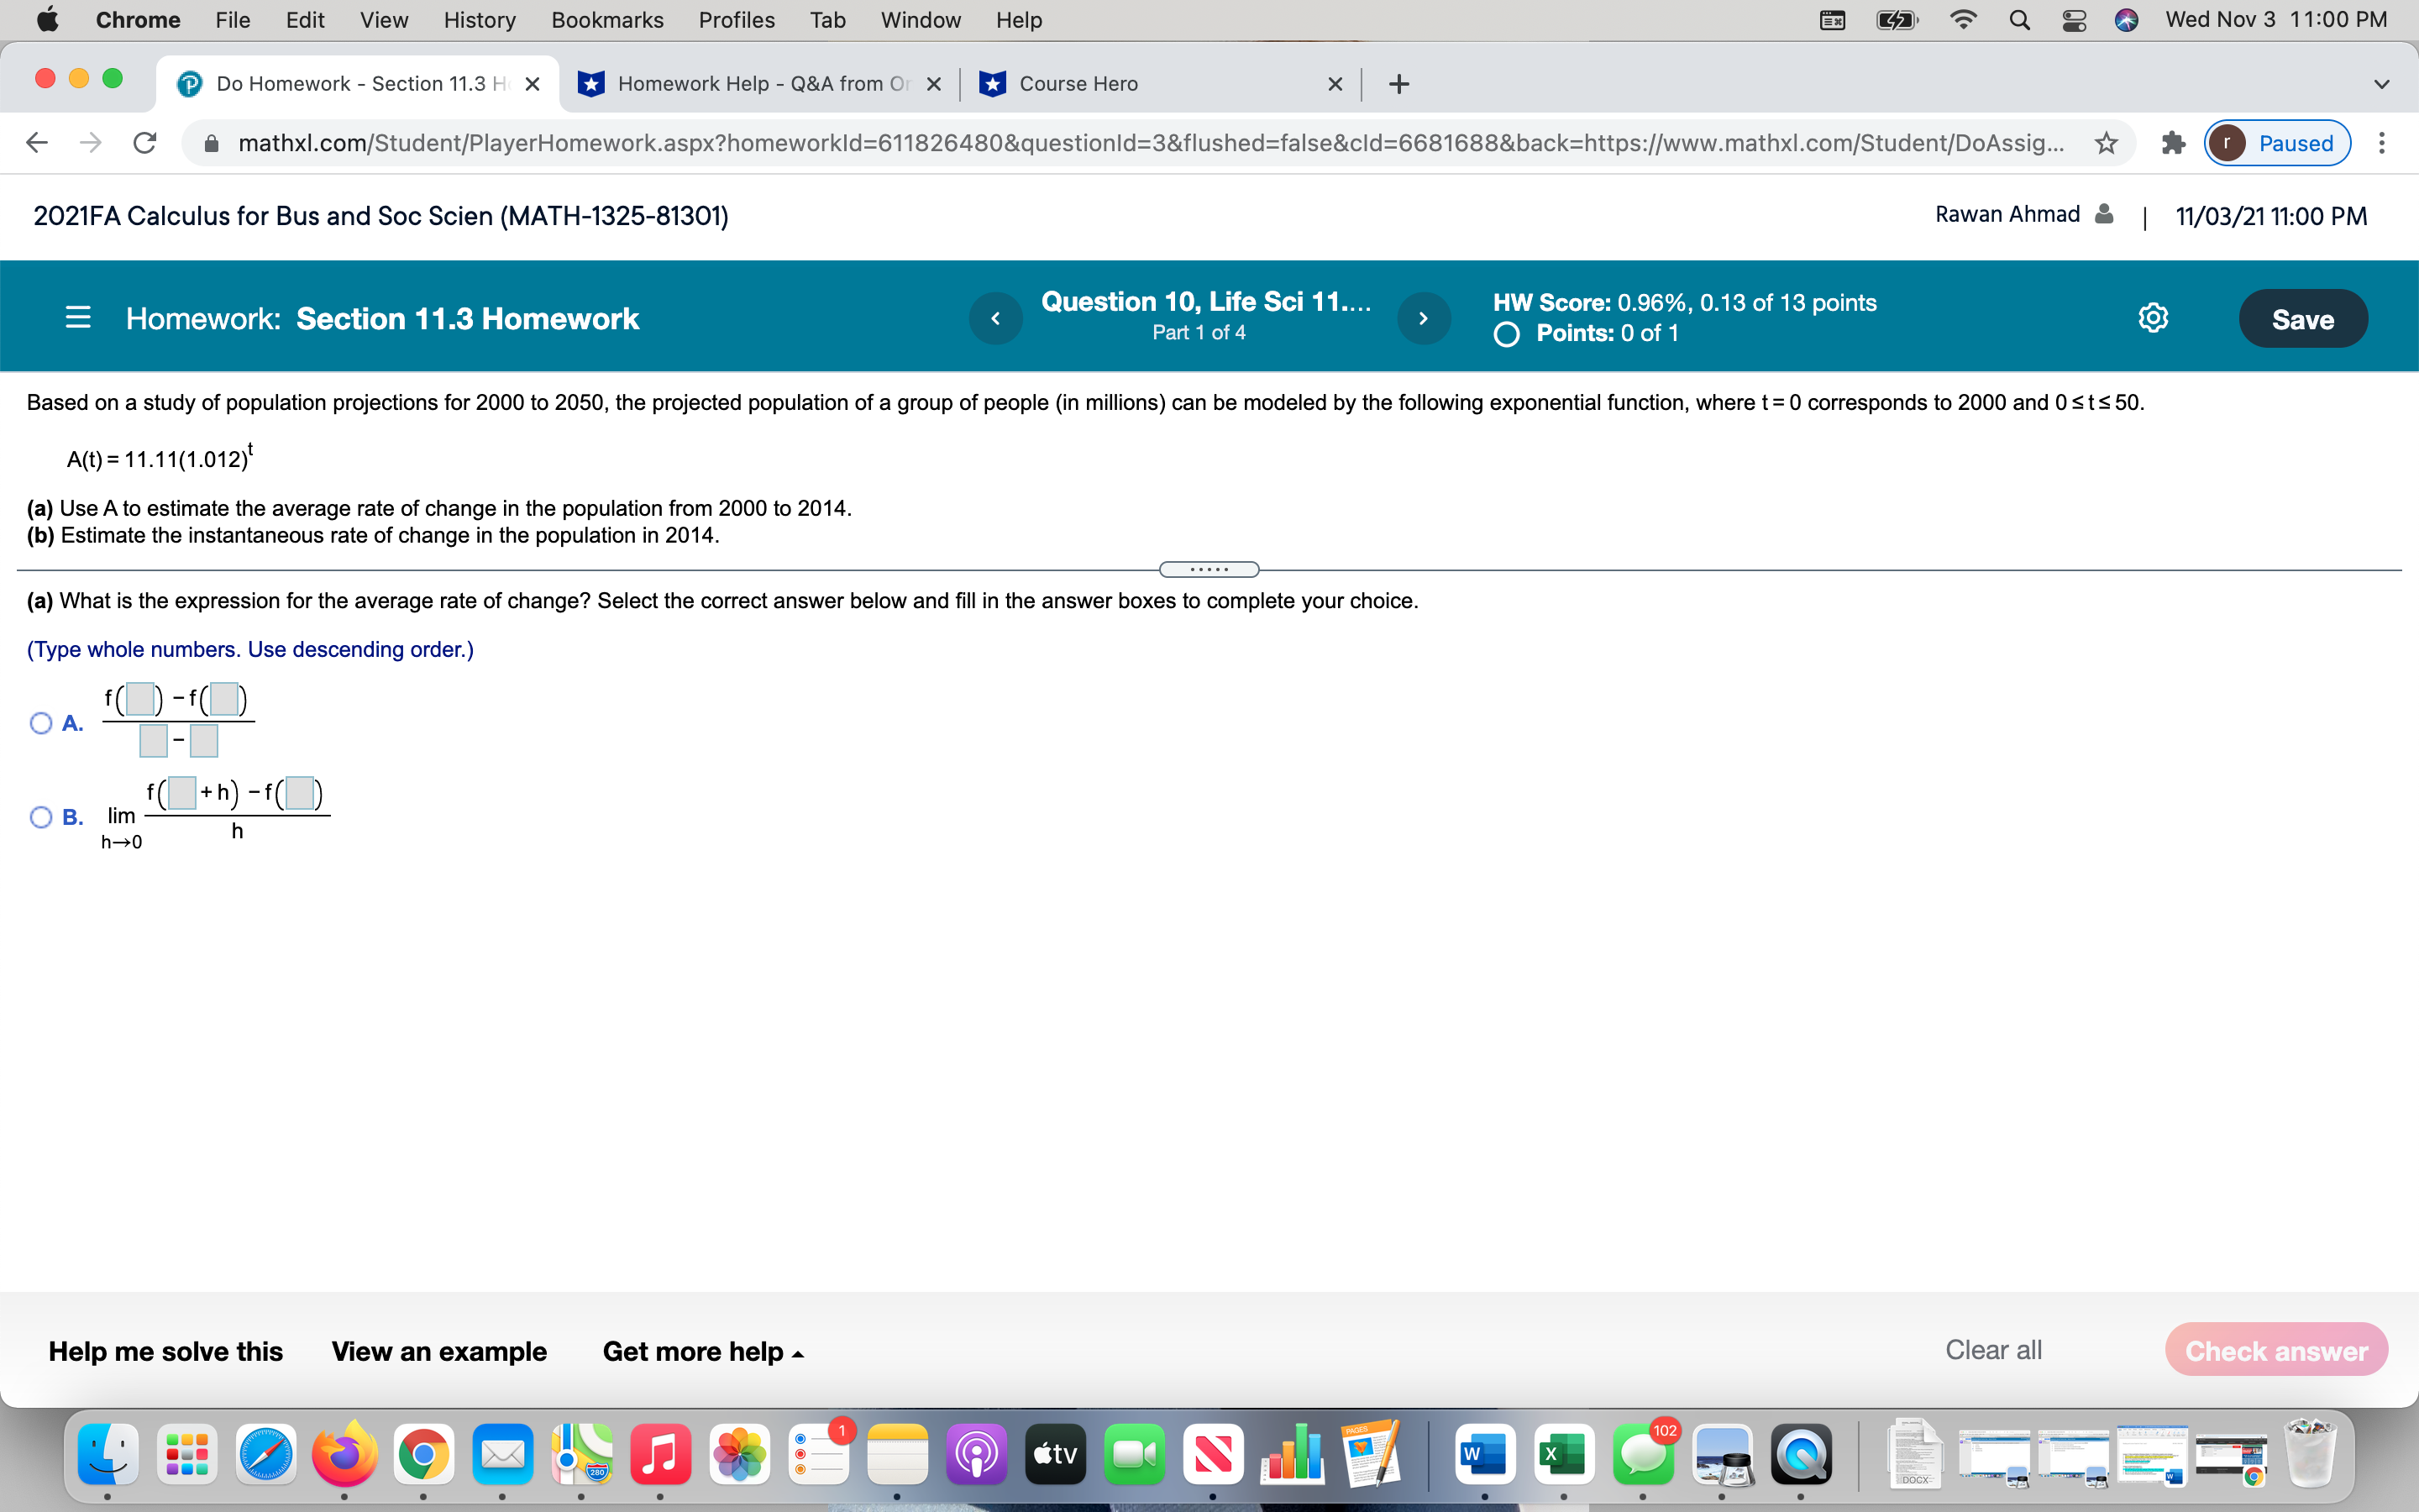2419x1512 pixels.
Task: Switch to the Course Hero tab
Action: pos(1078,83)
